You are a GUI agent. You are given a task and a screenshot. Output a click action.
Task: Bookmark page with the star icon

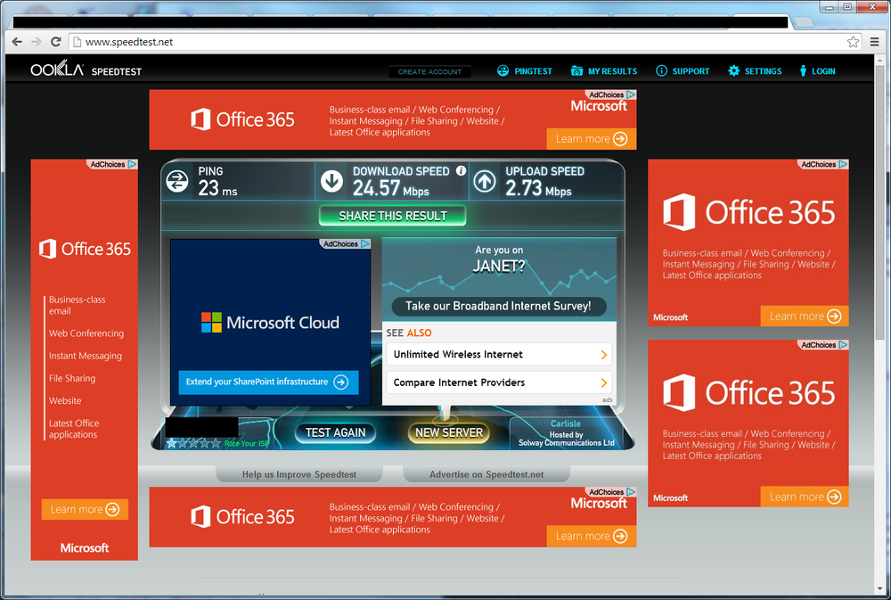(x=853, y=42)
